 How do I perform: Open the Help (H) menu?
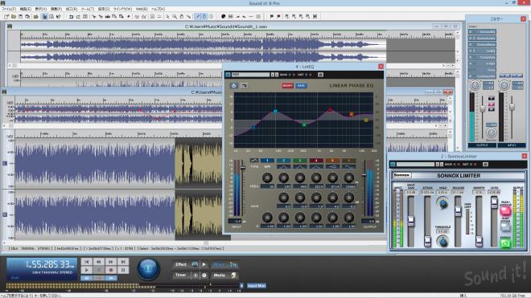158,9
